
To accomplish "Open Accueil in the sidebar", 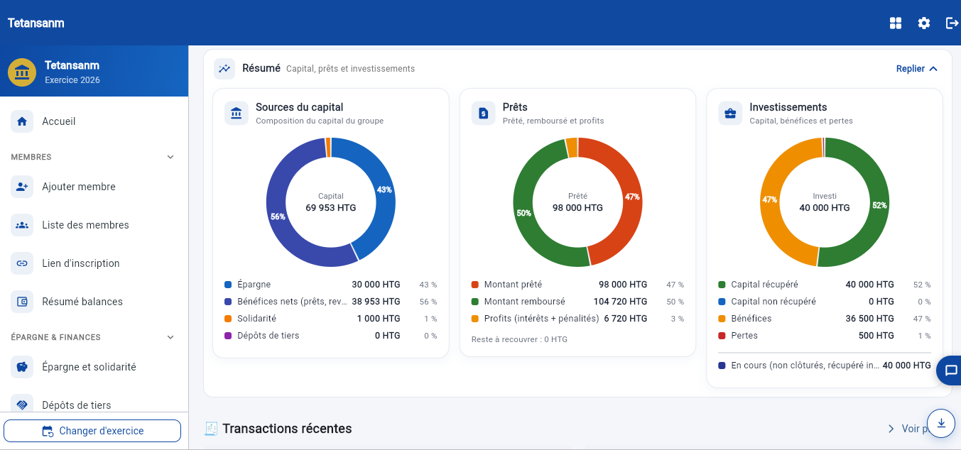I will pos(94,121).
